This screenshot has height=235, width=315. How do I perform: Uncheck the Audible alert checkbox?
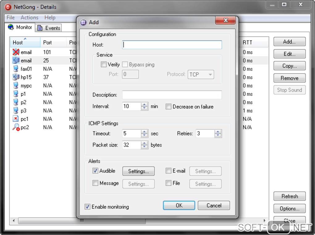(x=95, y=171)
